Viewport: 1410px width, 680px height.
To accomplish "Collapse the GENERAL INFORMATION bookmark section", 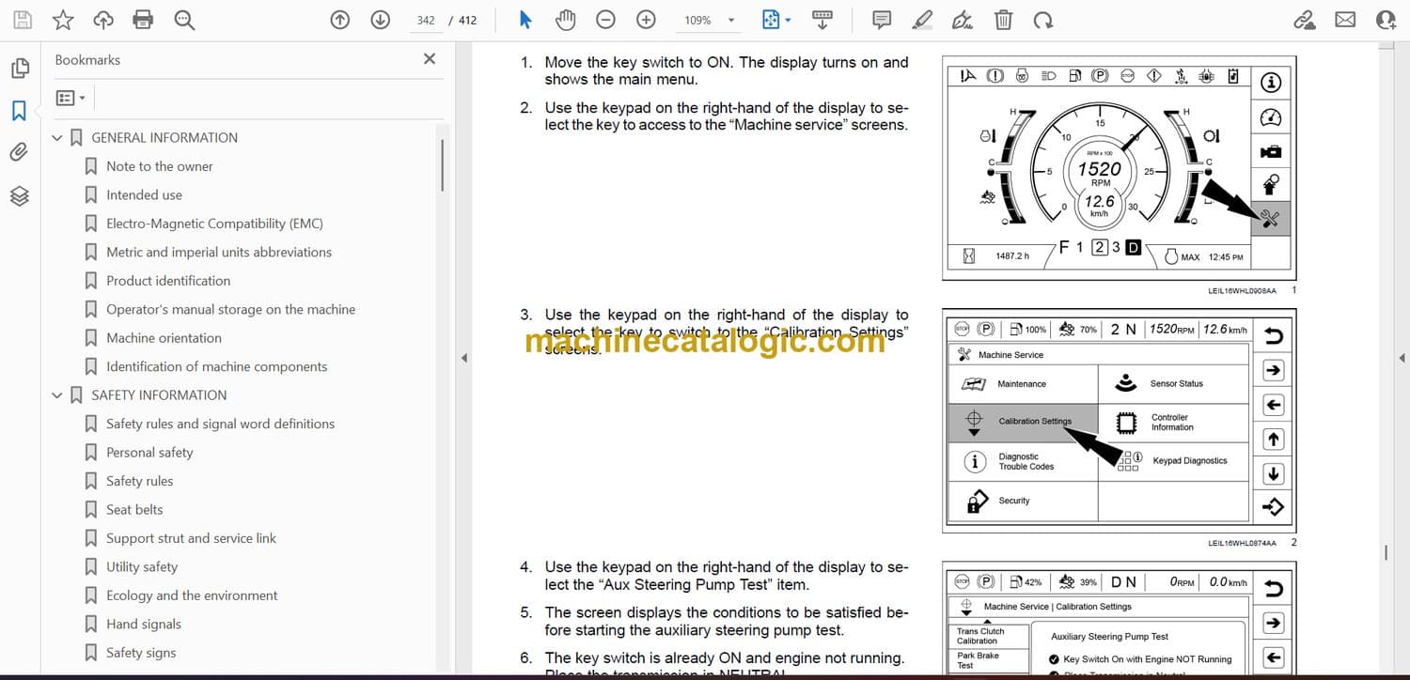I will 57,138.
